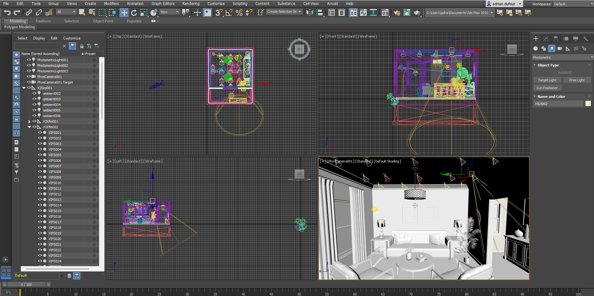Open the Graph Editors menu
Viewport: 594px width, 296px height.
point(163,4)
